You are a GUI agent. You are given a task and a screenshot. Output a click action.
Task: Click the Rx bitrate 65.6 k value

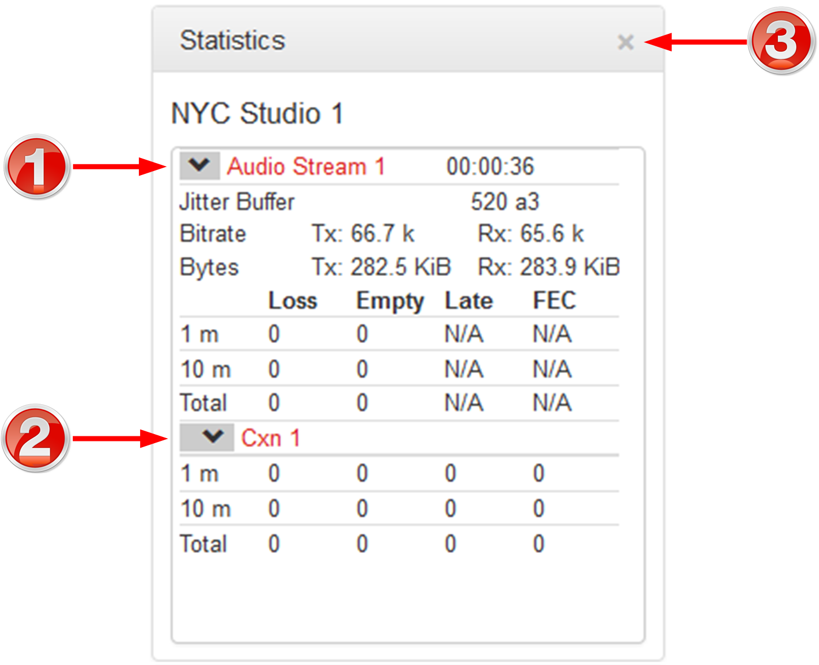tap(530, 234)
